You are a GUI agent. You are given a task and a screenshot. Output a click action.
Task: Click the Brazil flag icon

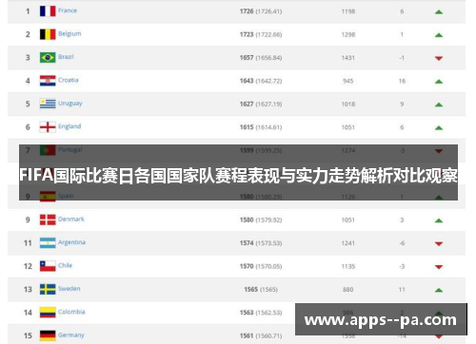pos(48,57)
